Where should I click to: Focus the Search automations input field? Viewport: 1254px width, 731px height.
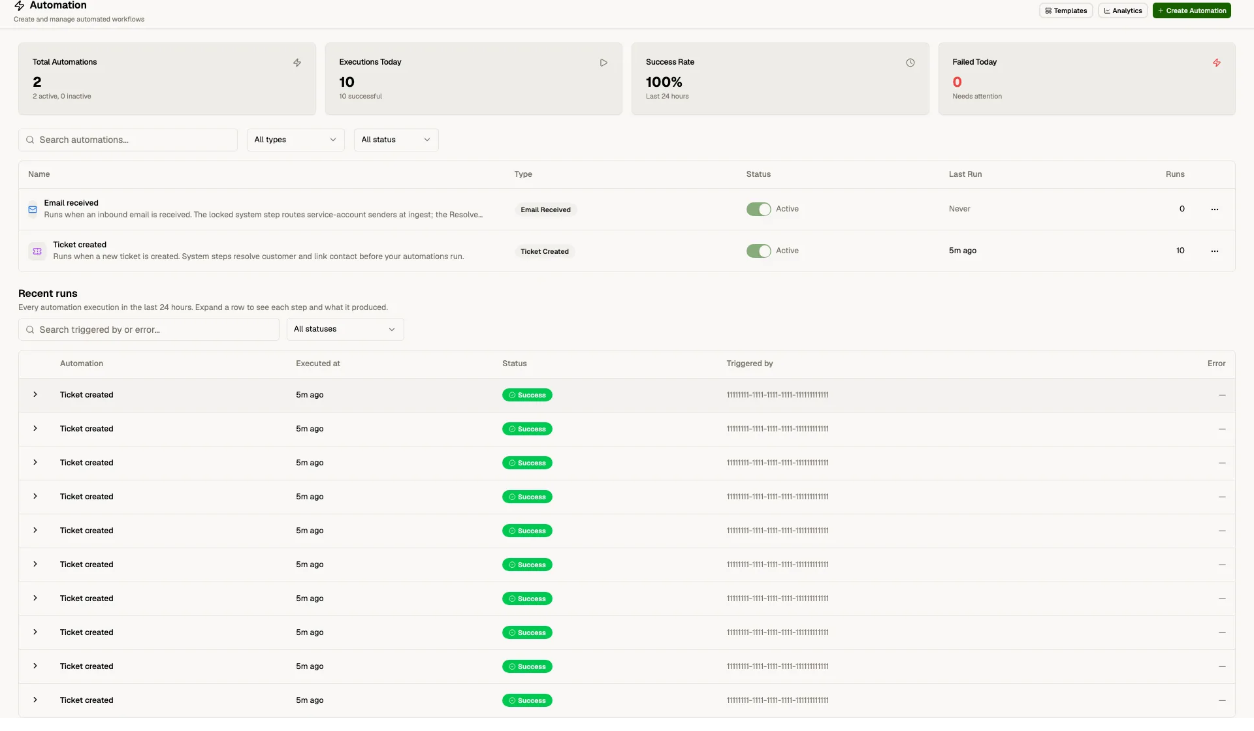[128, 140]
